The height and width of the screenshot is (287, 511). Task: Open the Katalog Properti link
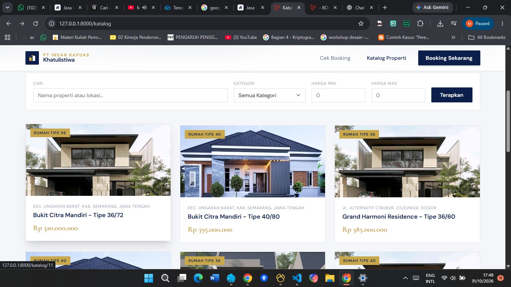coord(386,58)
